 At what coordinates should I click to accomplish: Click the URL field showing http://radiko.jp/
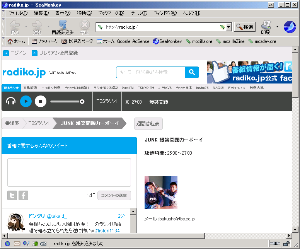tap(161, 27)
